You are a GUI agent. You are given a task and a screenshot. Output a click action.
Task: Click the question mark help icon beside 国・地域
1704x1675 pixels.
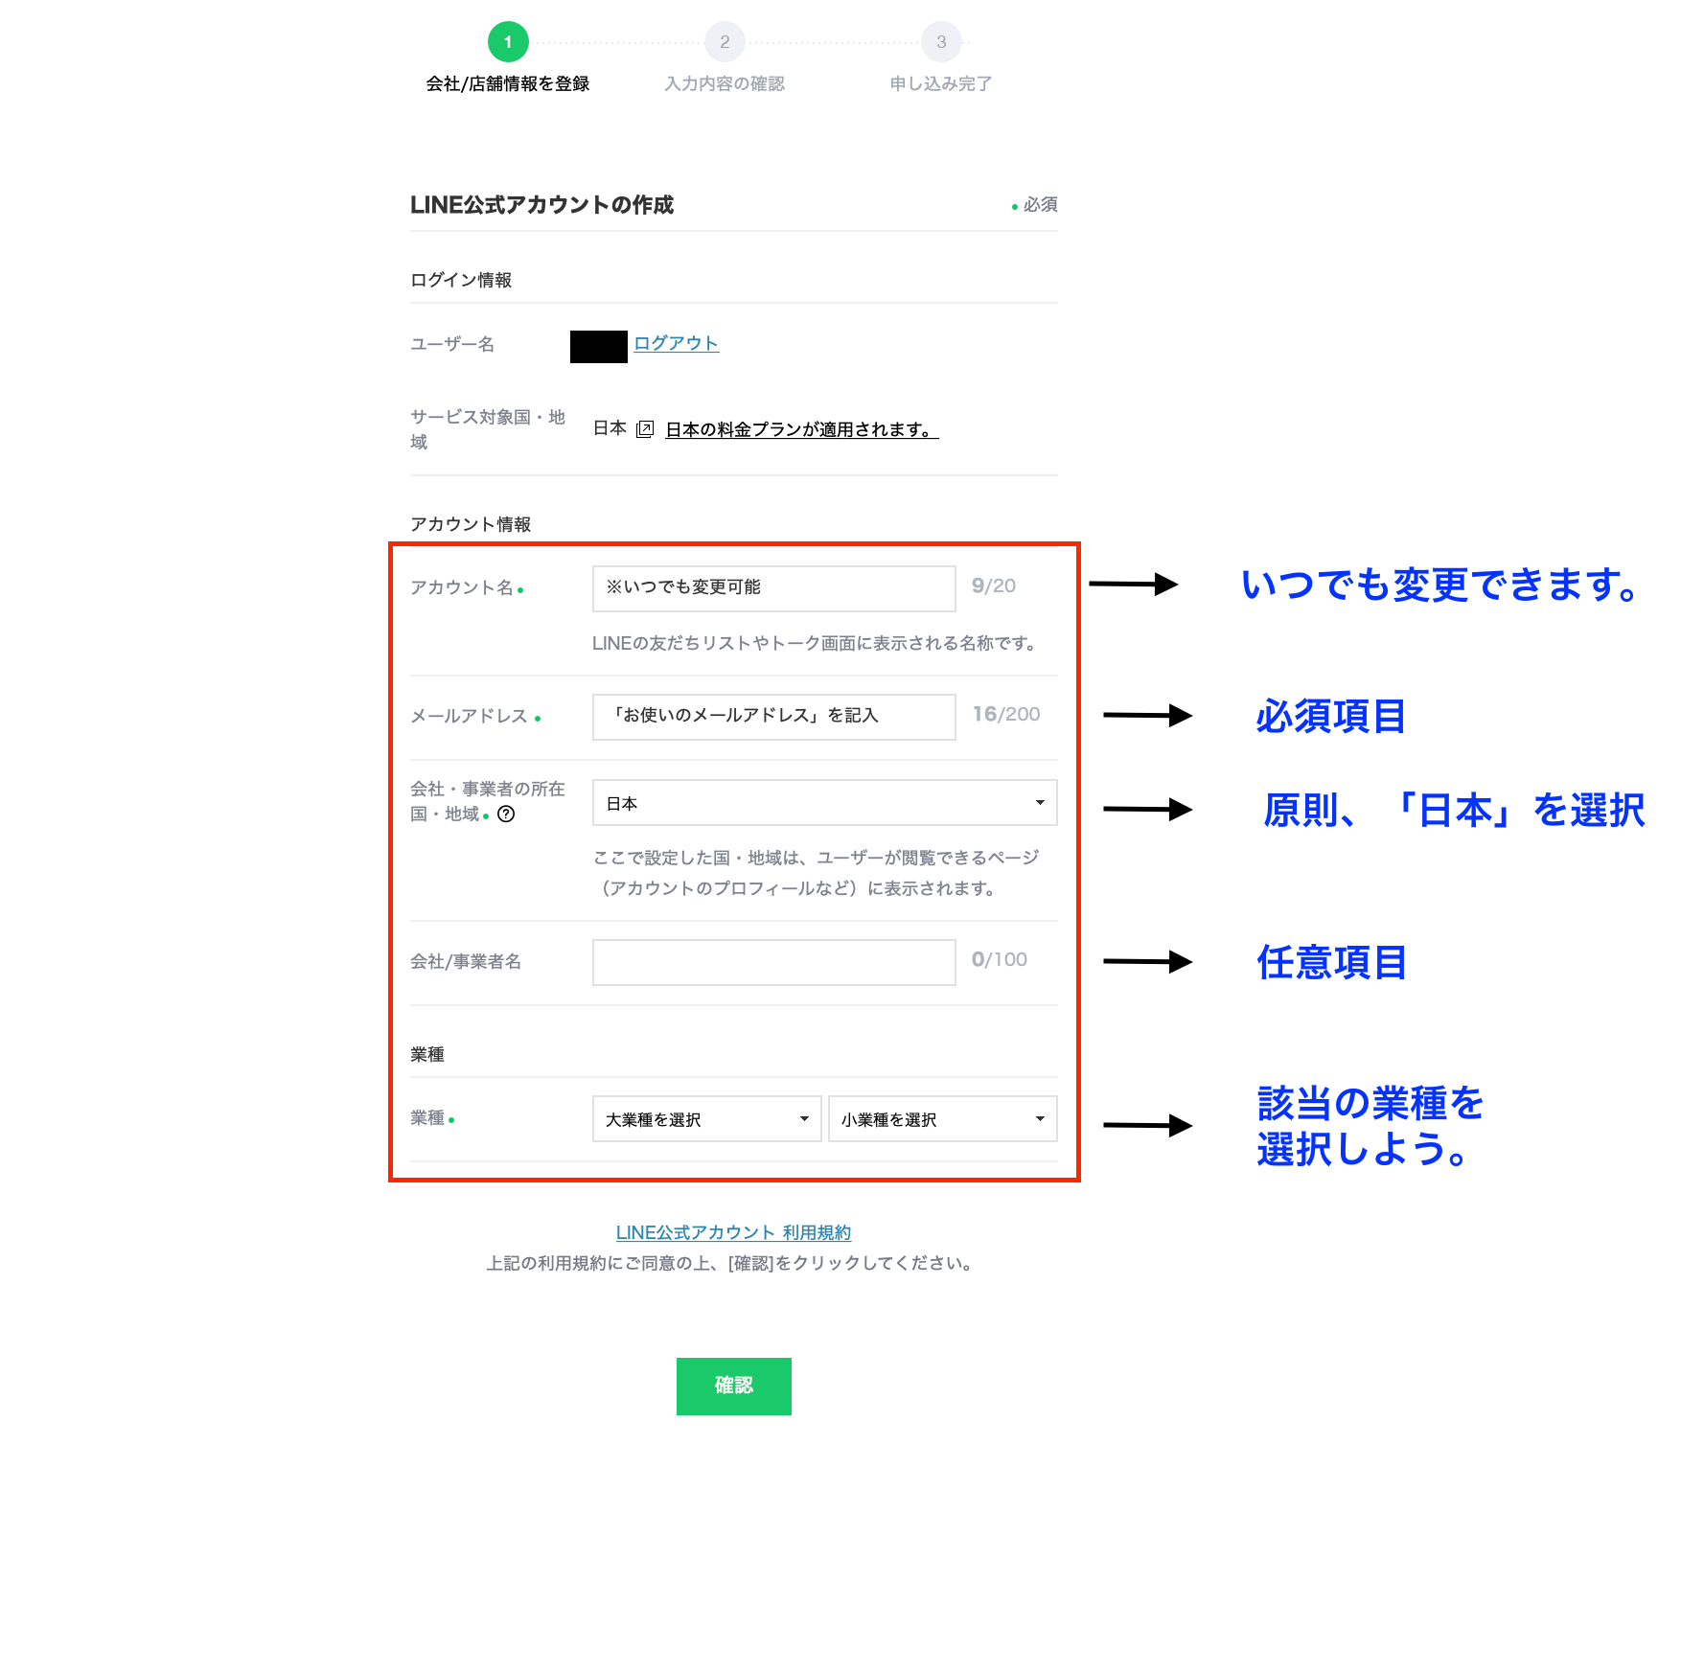[506, 814]
